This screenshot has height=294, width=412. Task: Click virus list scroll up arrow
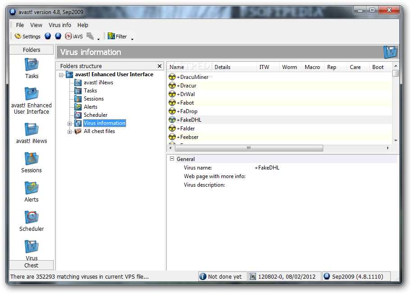pyautogui.click(x=396, y=66)
